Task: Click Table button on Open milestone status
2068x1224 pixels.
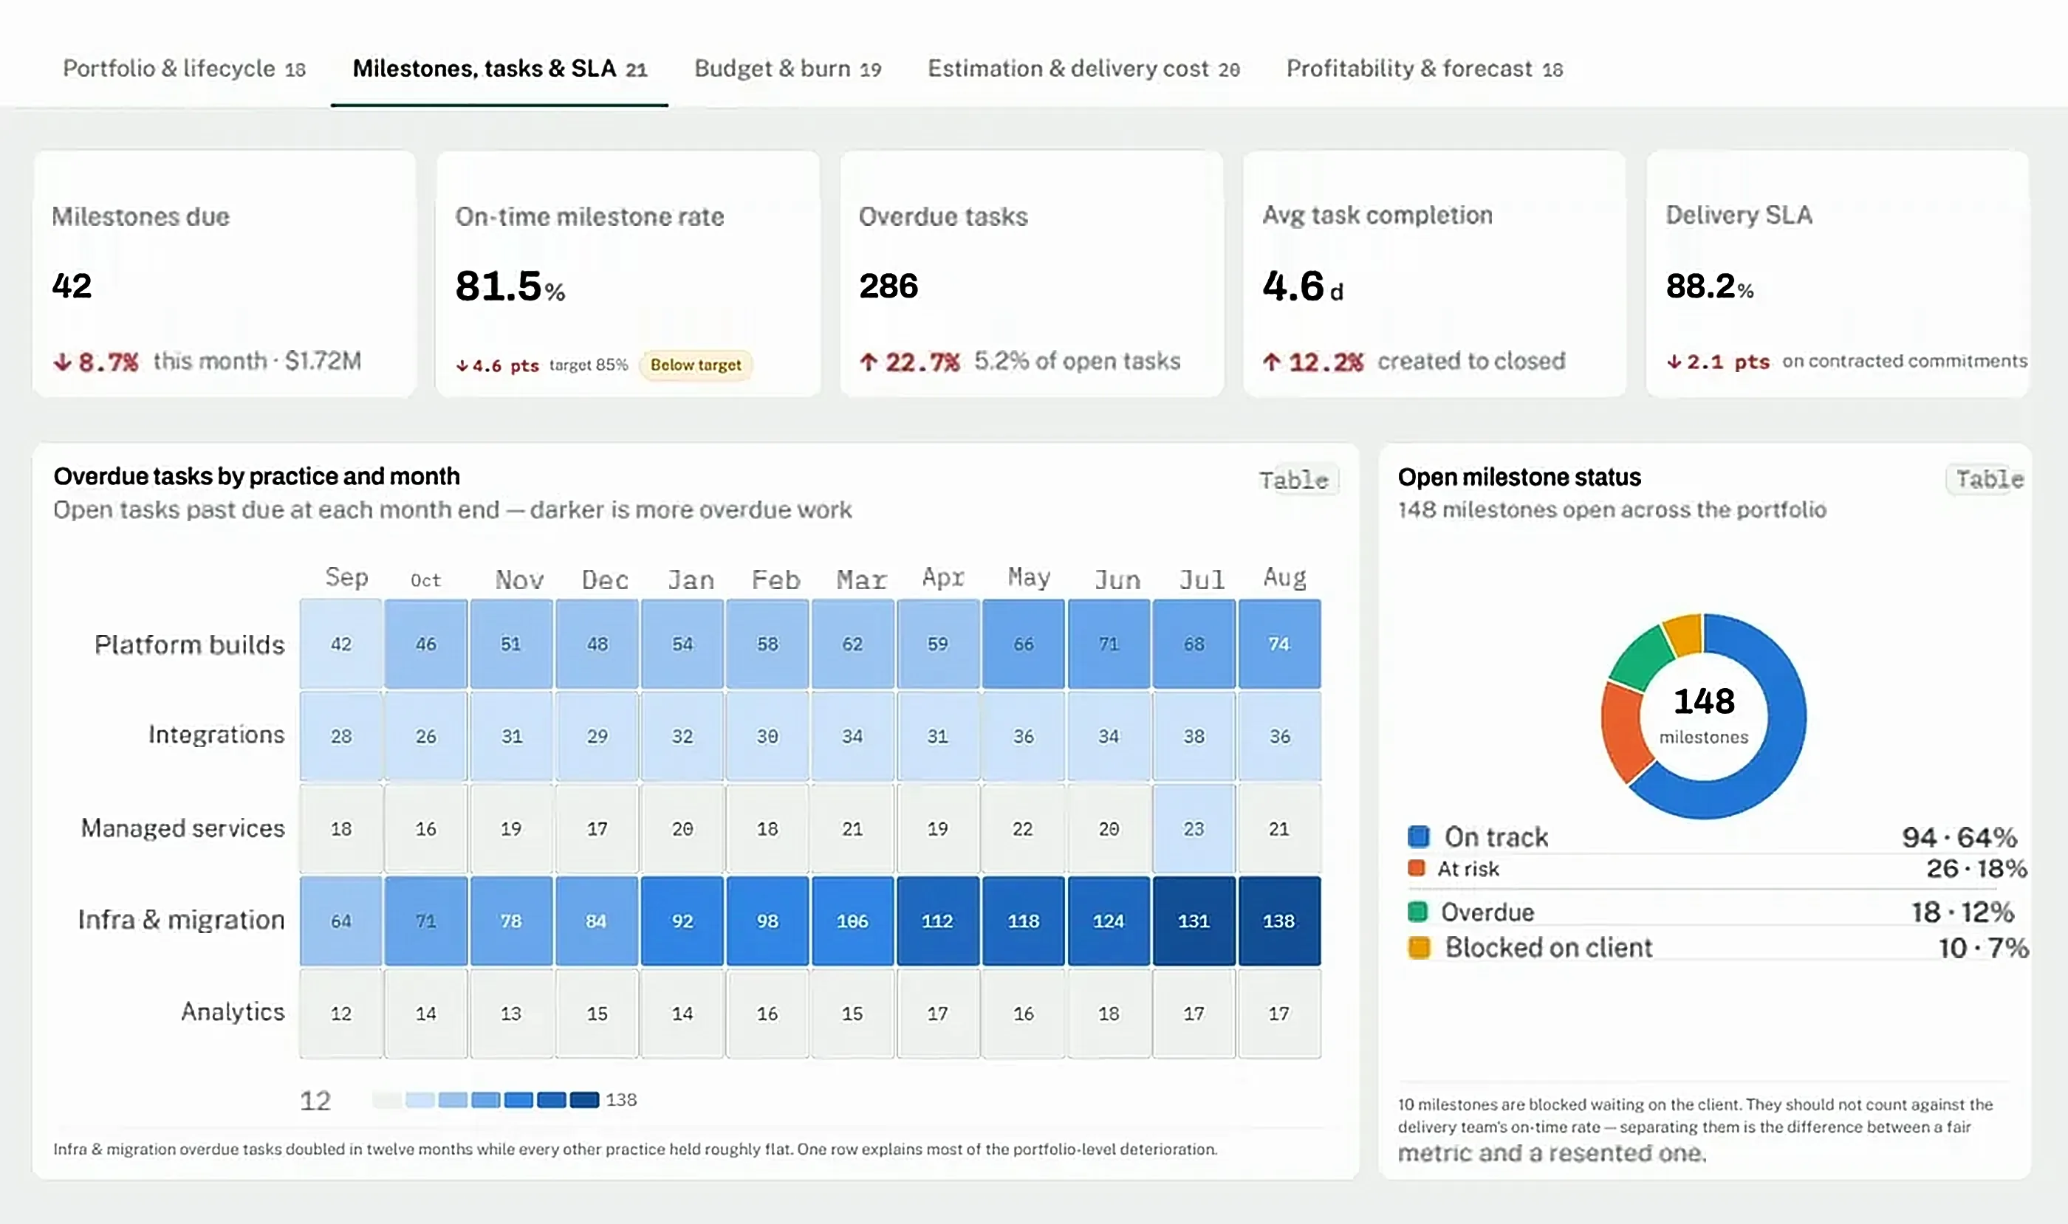Action: click(1989, 479)
